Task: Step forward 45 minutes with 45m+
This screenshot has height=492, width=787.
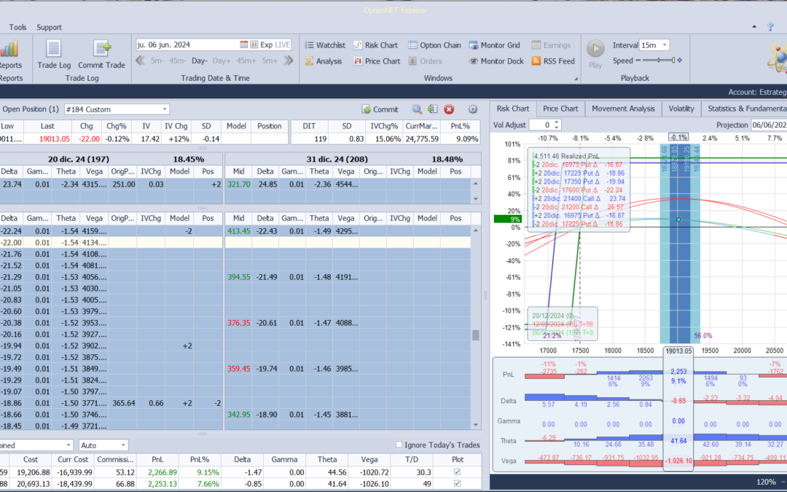Action: pyautogui.click(x=246, y=60)
